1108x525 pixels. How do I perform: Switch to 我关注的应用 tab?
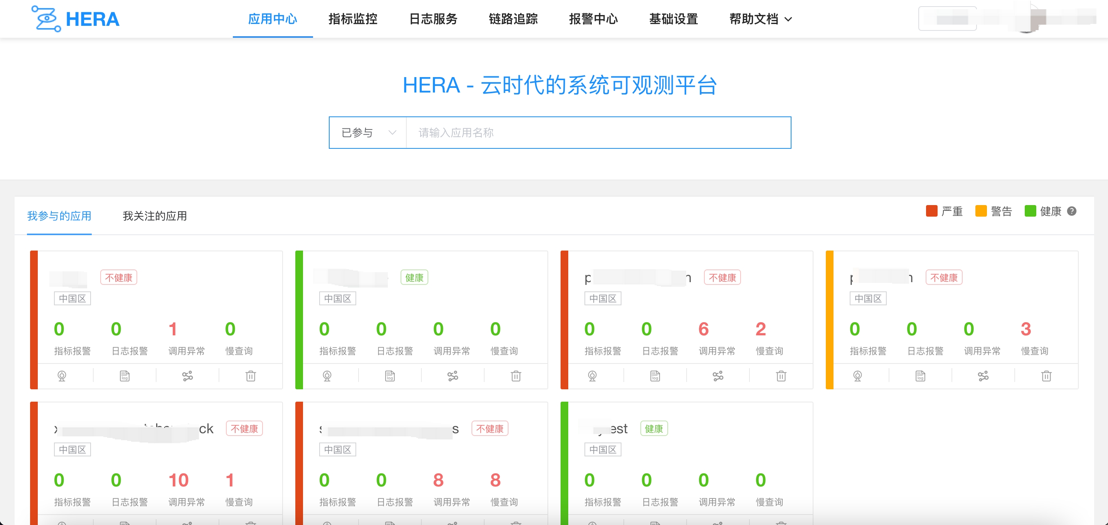pyautogui.click(x=155, y=216)
